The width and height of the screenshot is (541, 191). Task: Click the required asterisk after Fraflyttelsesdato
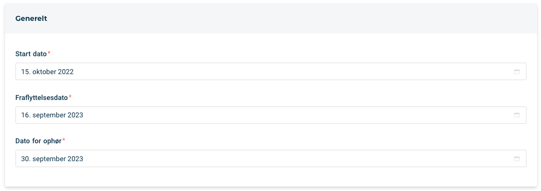pos(70,96)
